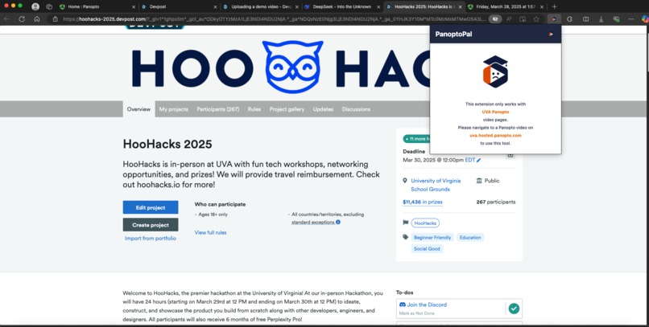The width and height of the screenshot is (649, 327).
Task: Close the Home : Panopto tab
Action: point(134,7)
